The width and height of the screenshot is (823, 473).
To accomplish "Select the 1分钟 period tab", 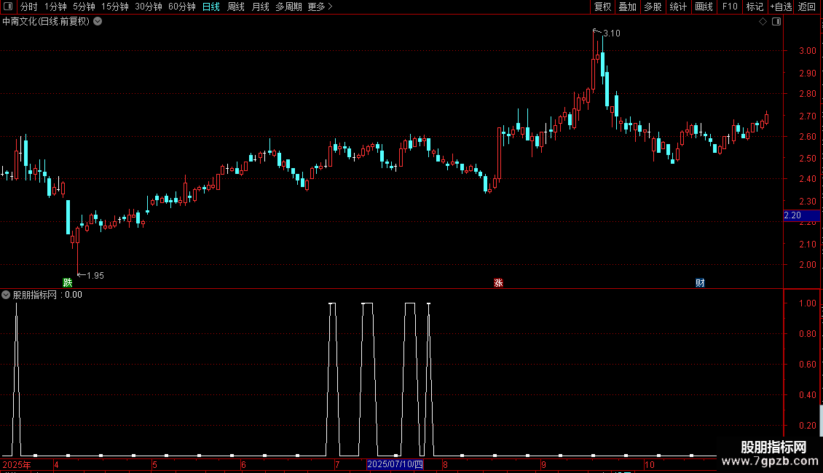I will coord(55,7).
